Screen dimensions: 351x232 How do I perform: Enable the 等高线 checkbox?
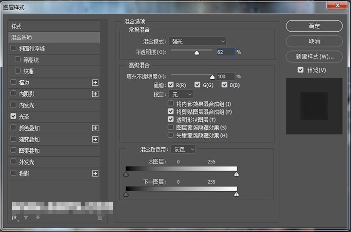coord(18,60)
